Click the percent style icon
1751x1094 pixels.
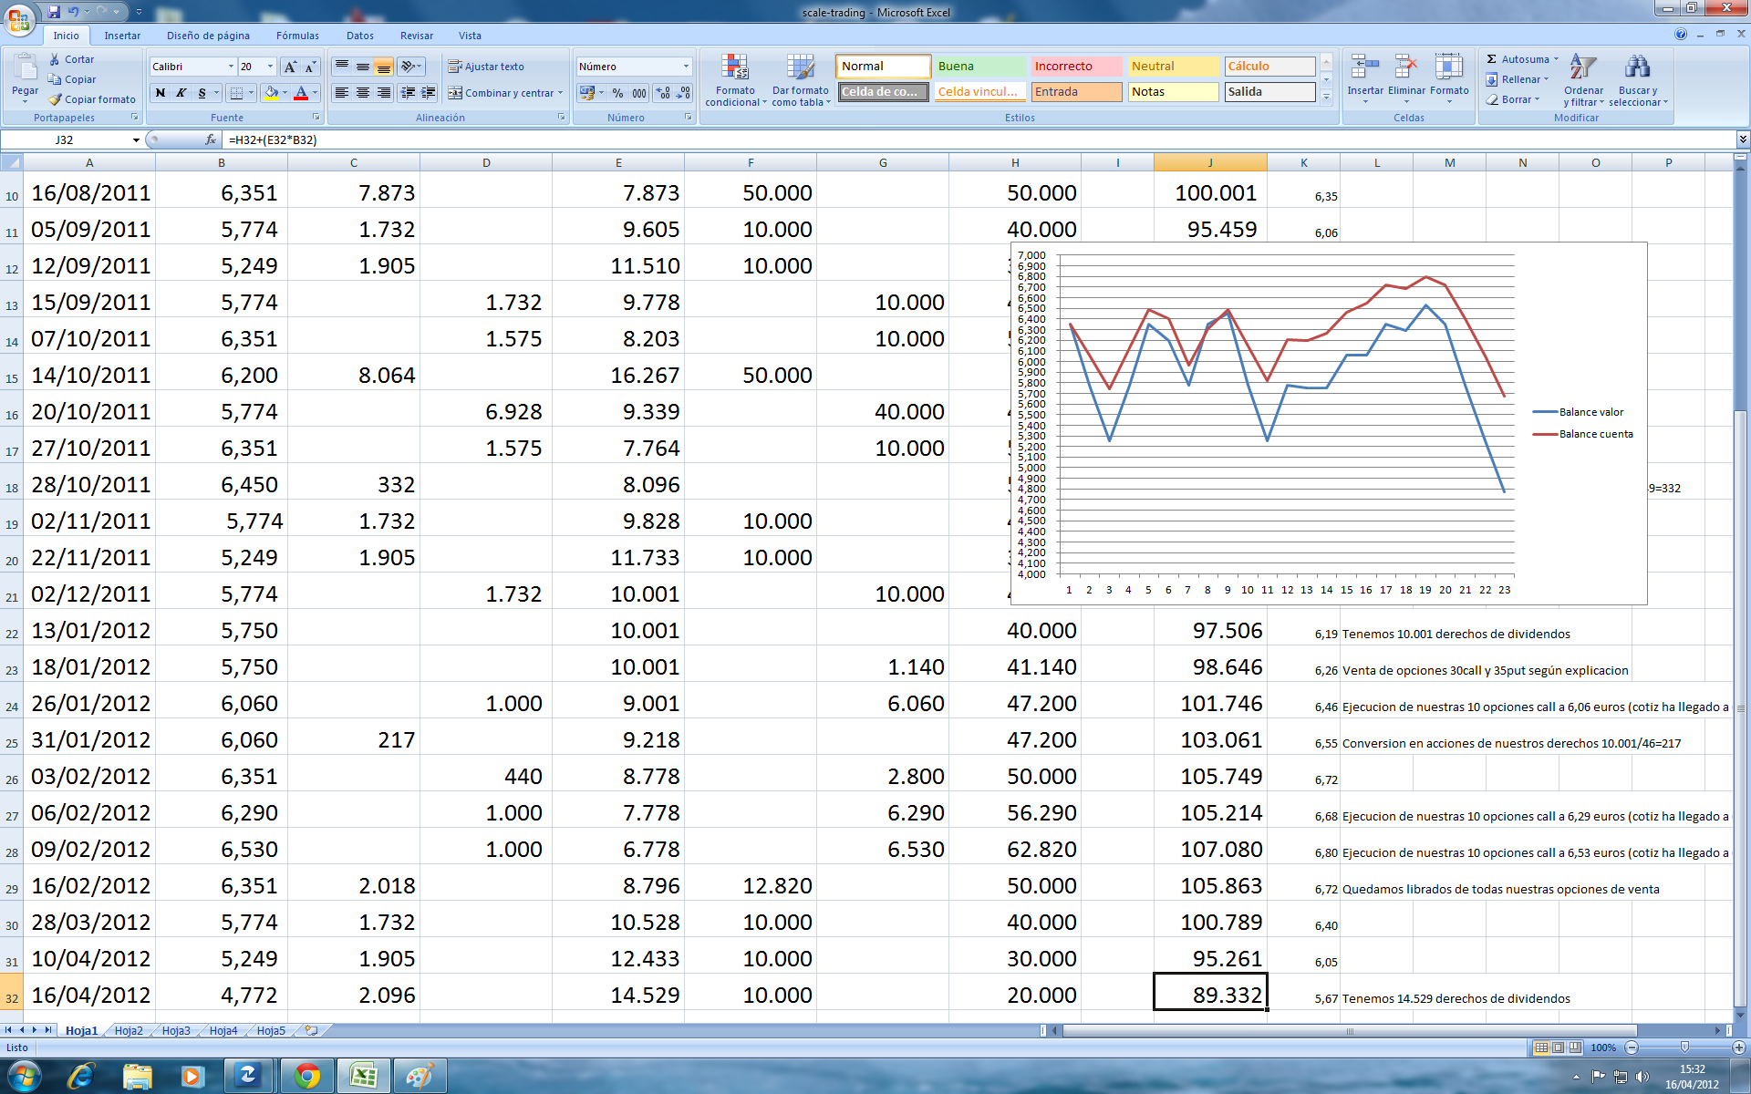pyautogui.click(x=617, y=93)
